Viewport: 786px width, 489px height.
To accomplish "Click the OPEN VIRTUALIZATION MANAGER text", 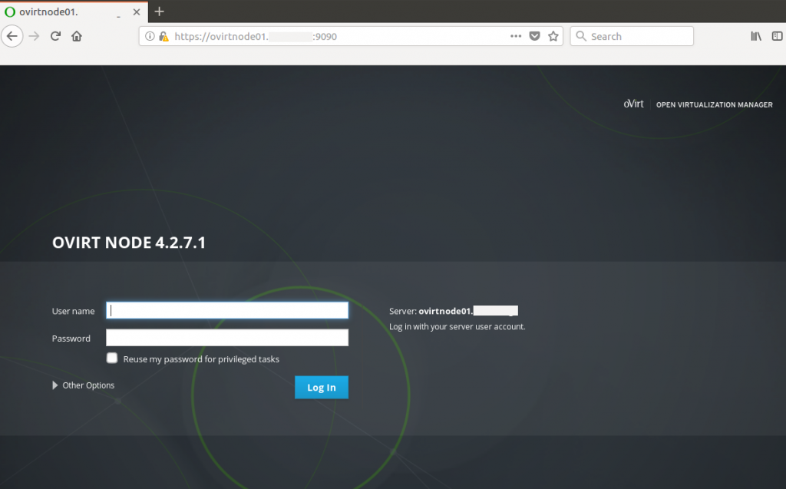I will pyautogui.click(x=715, y=105).
